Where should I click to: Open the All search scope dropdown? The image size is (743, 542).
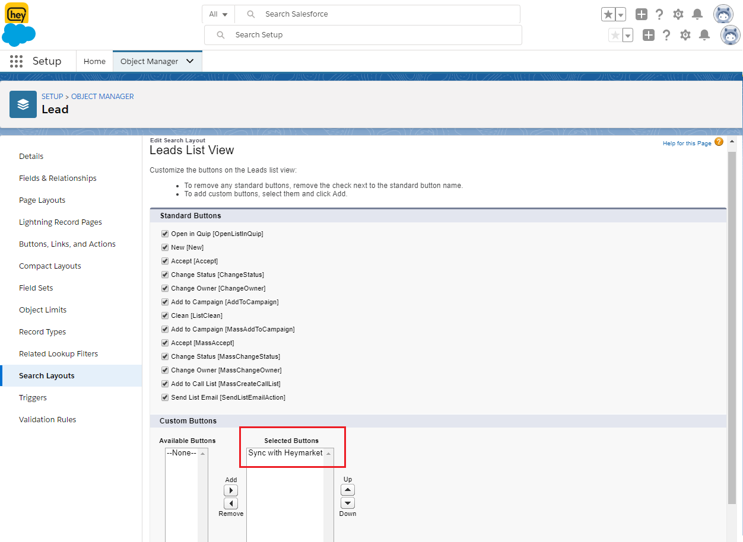pos(218,14)
